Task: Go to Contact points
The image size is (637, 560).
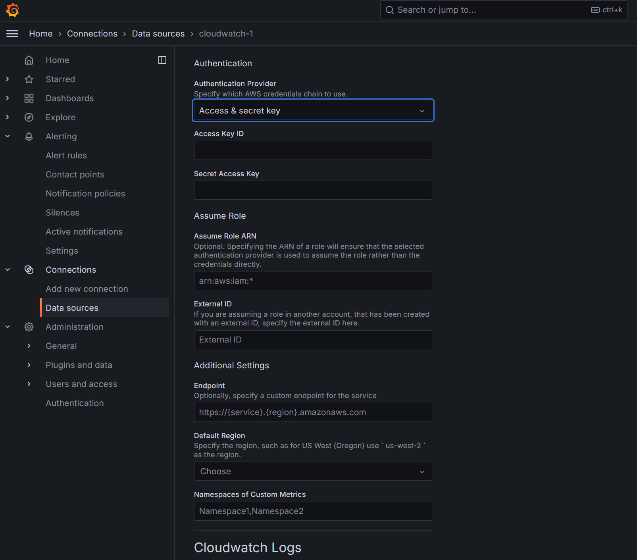Action: click(x=75, y=175)
